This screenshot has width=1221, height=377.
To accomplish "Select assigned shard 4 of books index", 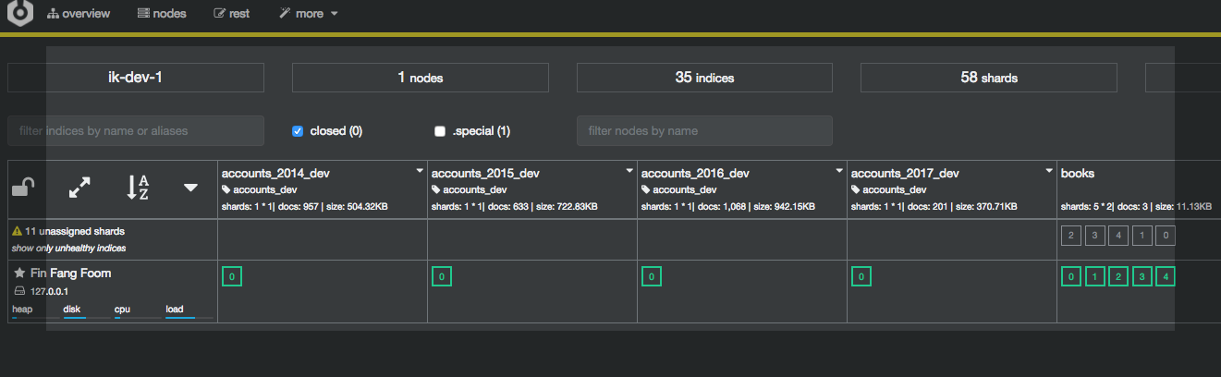I will 1165,276.
